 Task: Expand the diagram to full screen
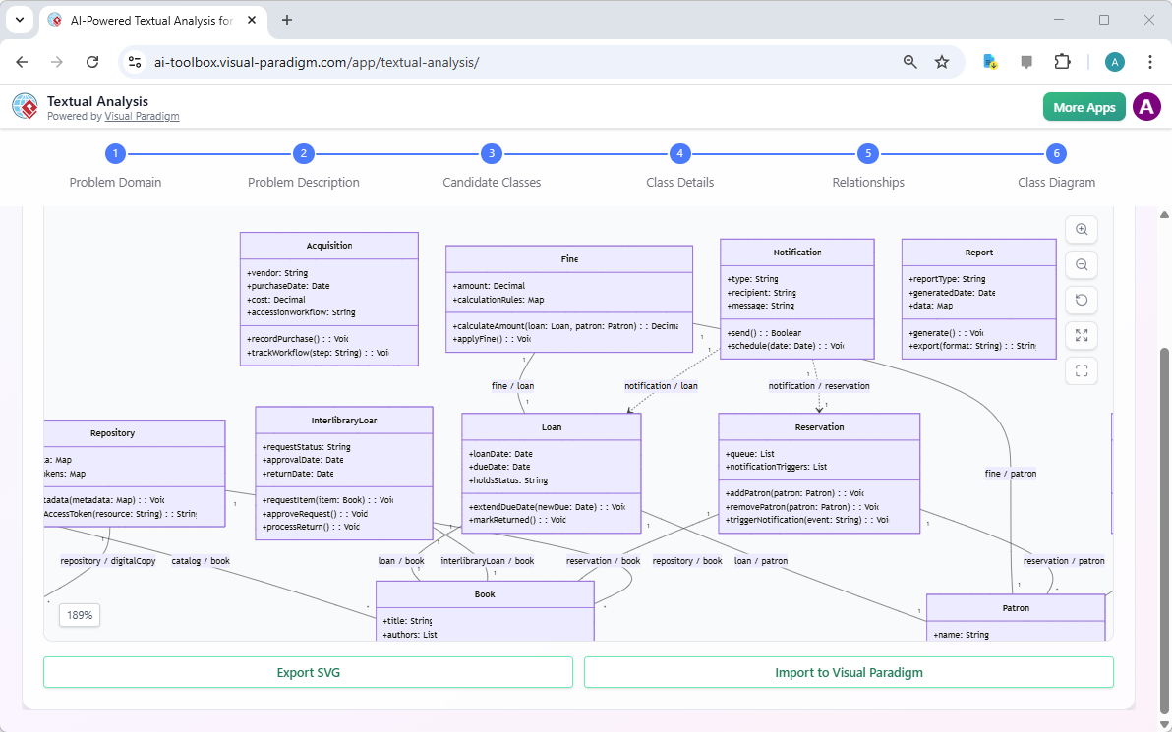point(1082,335)
